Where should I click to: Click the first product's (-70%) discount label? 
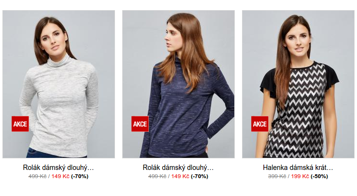(x=80, y=176)
